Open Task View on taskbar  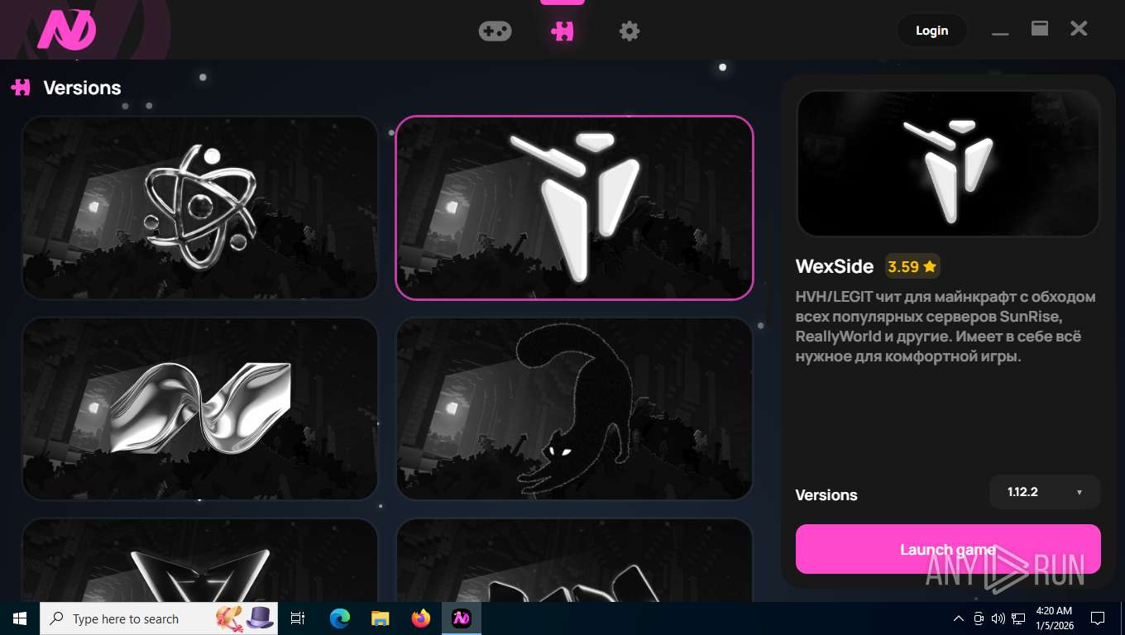click(x=298, y=618)
